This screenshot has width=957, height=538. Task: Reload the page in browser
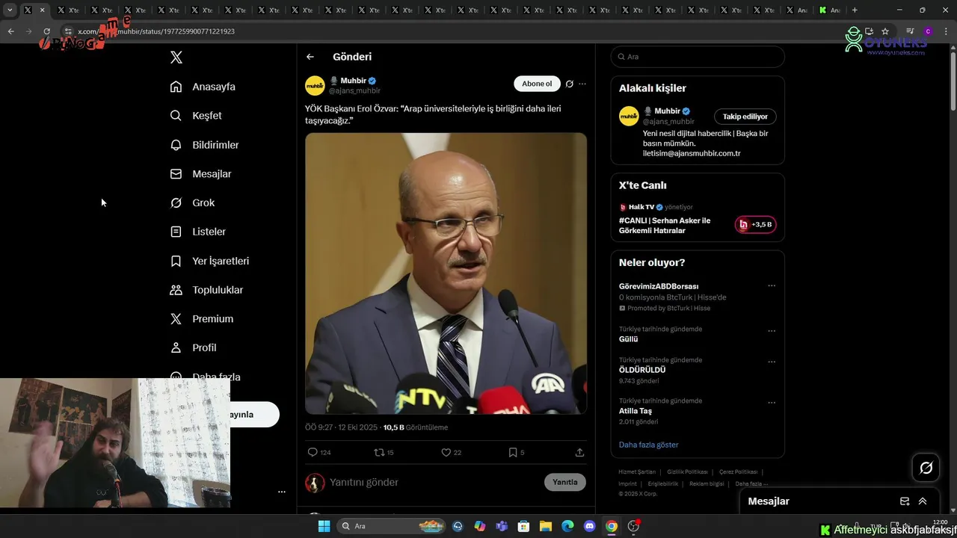pyautogui.click(x=46, y=31)
